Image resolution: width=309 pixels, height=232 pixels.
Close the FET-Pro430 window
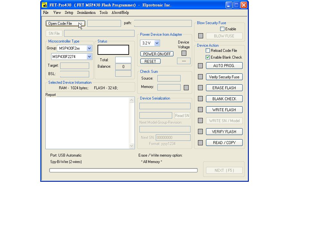pyautogui.click(x=244, y=5)
